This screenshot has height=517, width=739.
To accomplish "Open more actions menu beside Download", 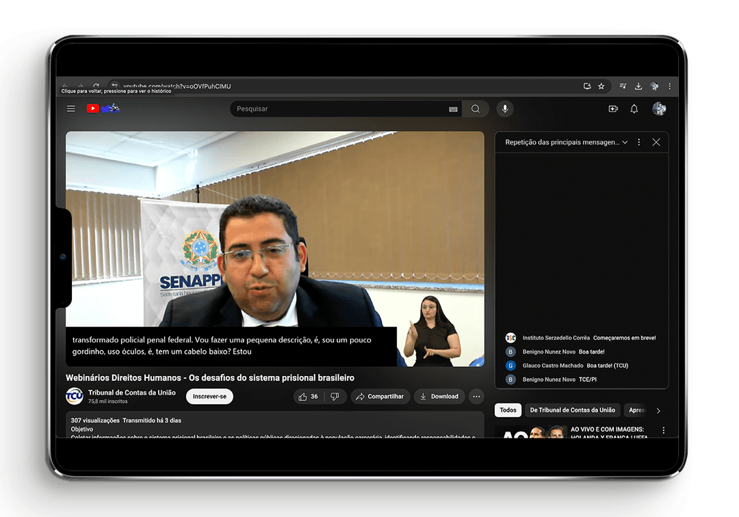I will click(476, 397).
